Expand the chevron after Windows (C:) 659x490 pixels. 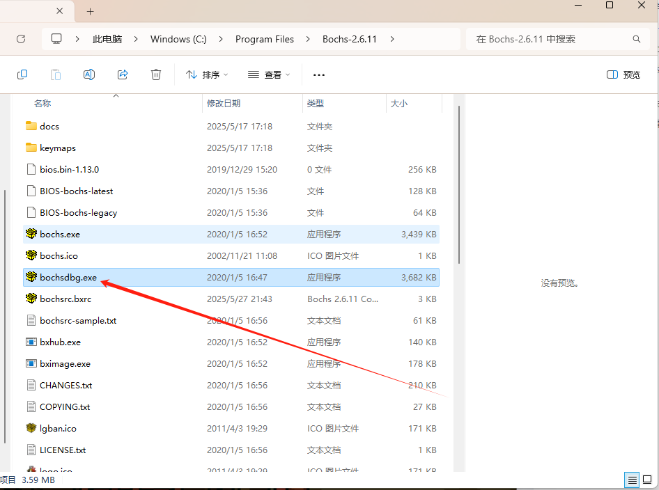[x=221, y=39]
